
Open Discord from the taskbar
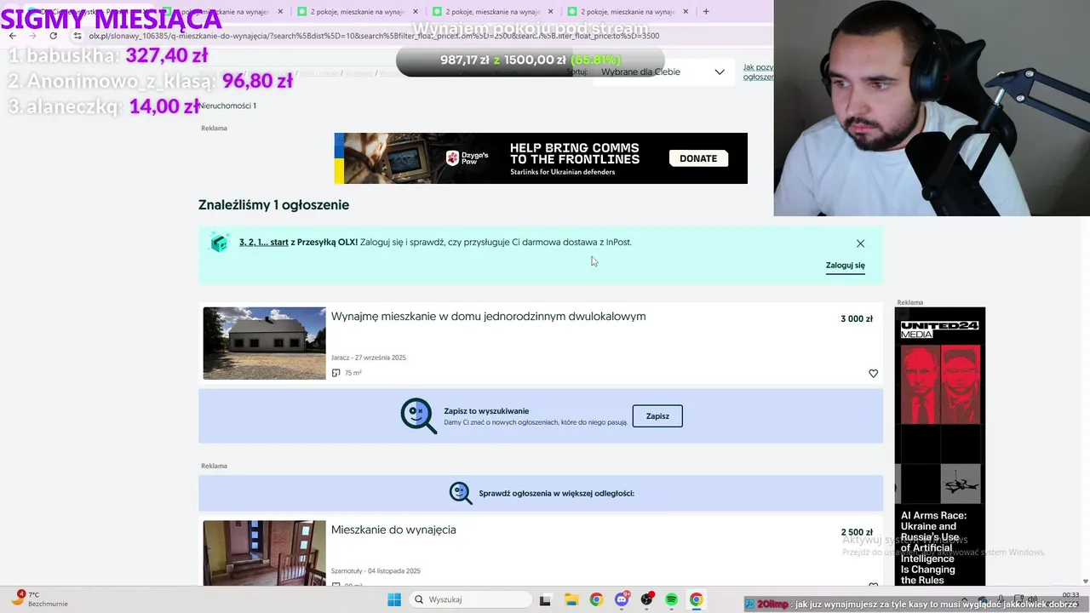click(x=622, y=600)
